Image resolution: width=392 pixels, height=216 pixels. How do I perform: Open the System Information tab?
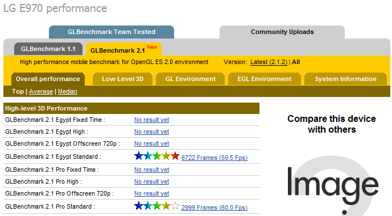[345, 79]
